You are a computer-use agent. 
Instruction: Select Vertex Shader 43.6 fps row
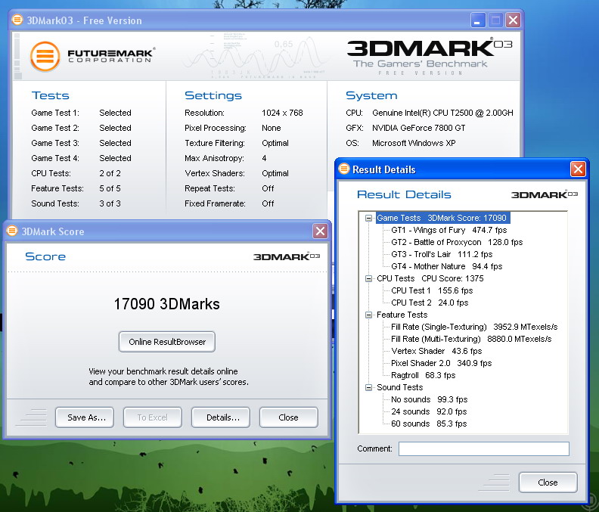436,351
